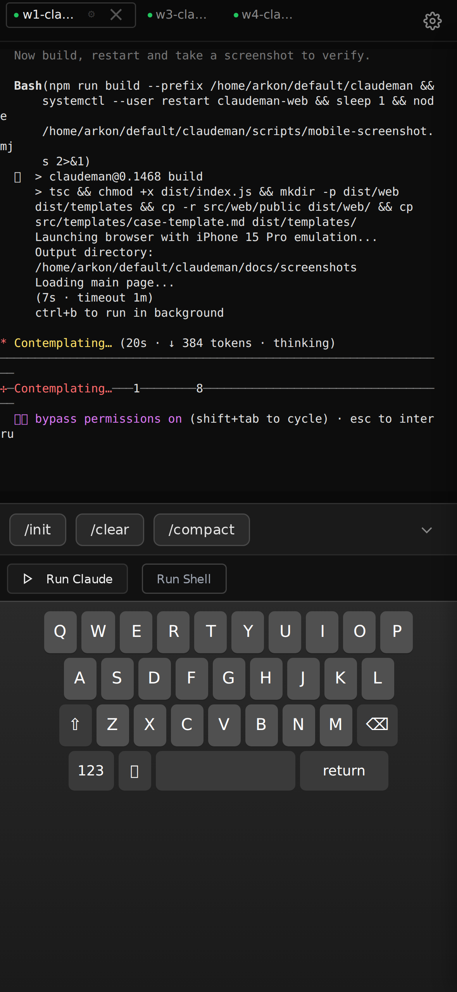Tap the Z key
Image resolution: width=457 pixels, height=992 pixels.
point(112,725)
